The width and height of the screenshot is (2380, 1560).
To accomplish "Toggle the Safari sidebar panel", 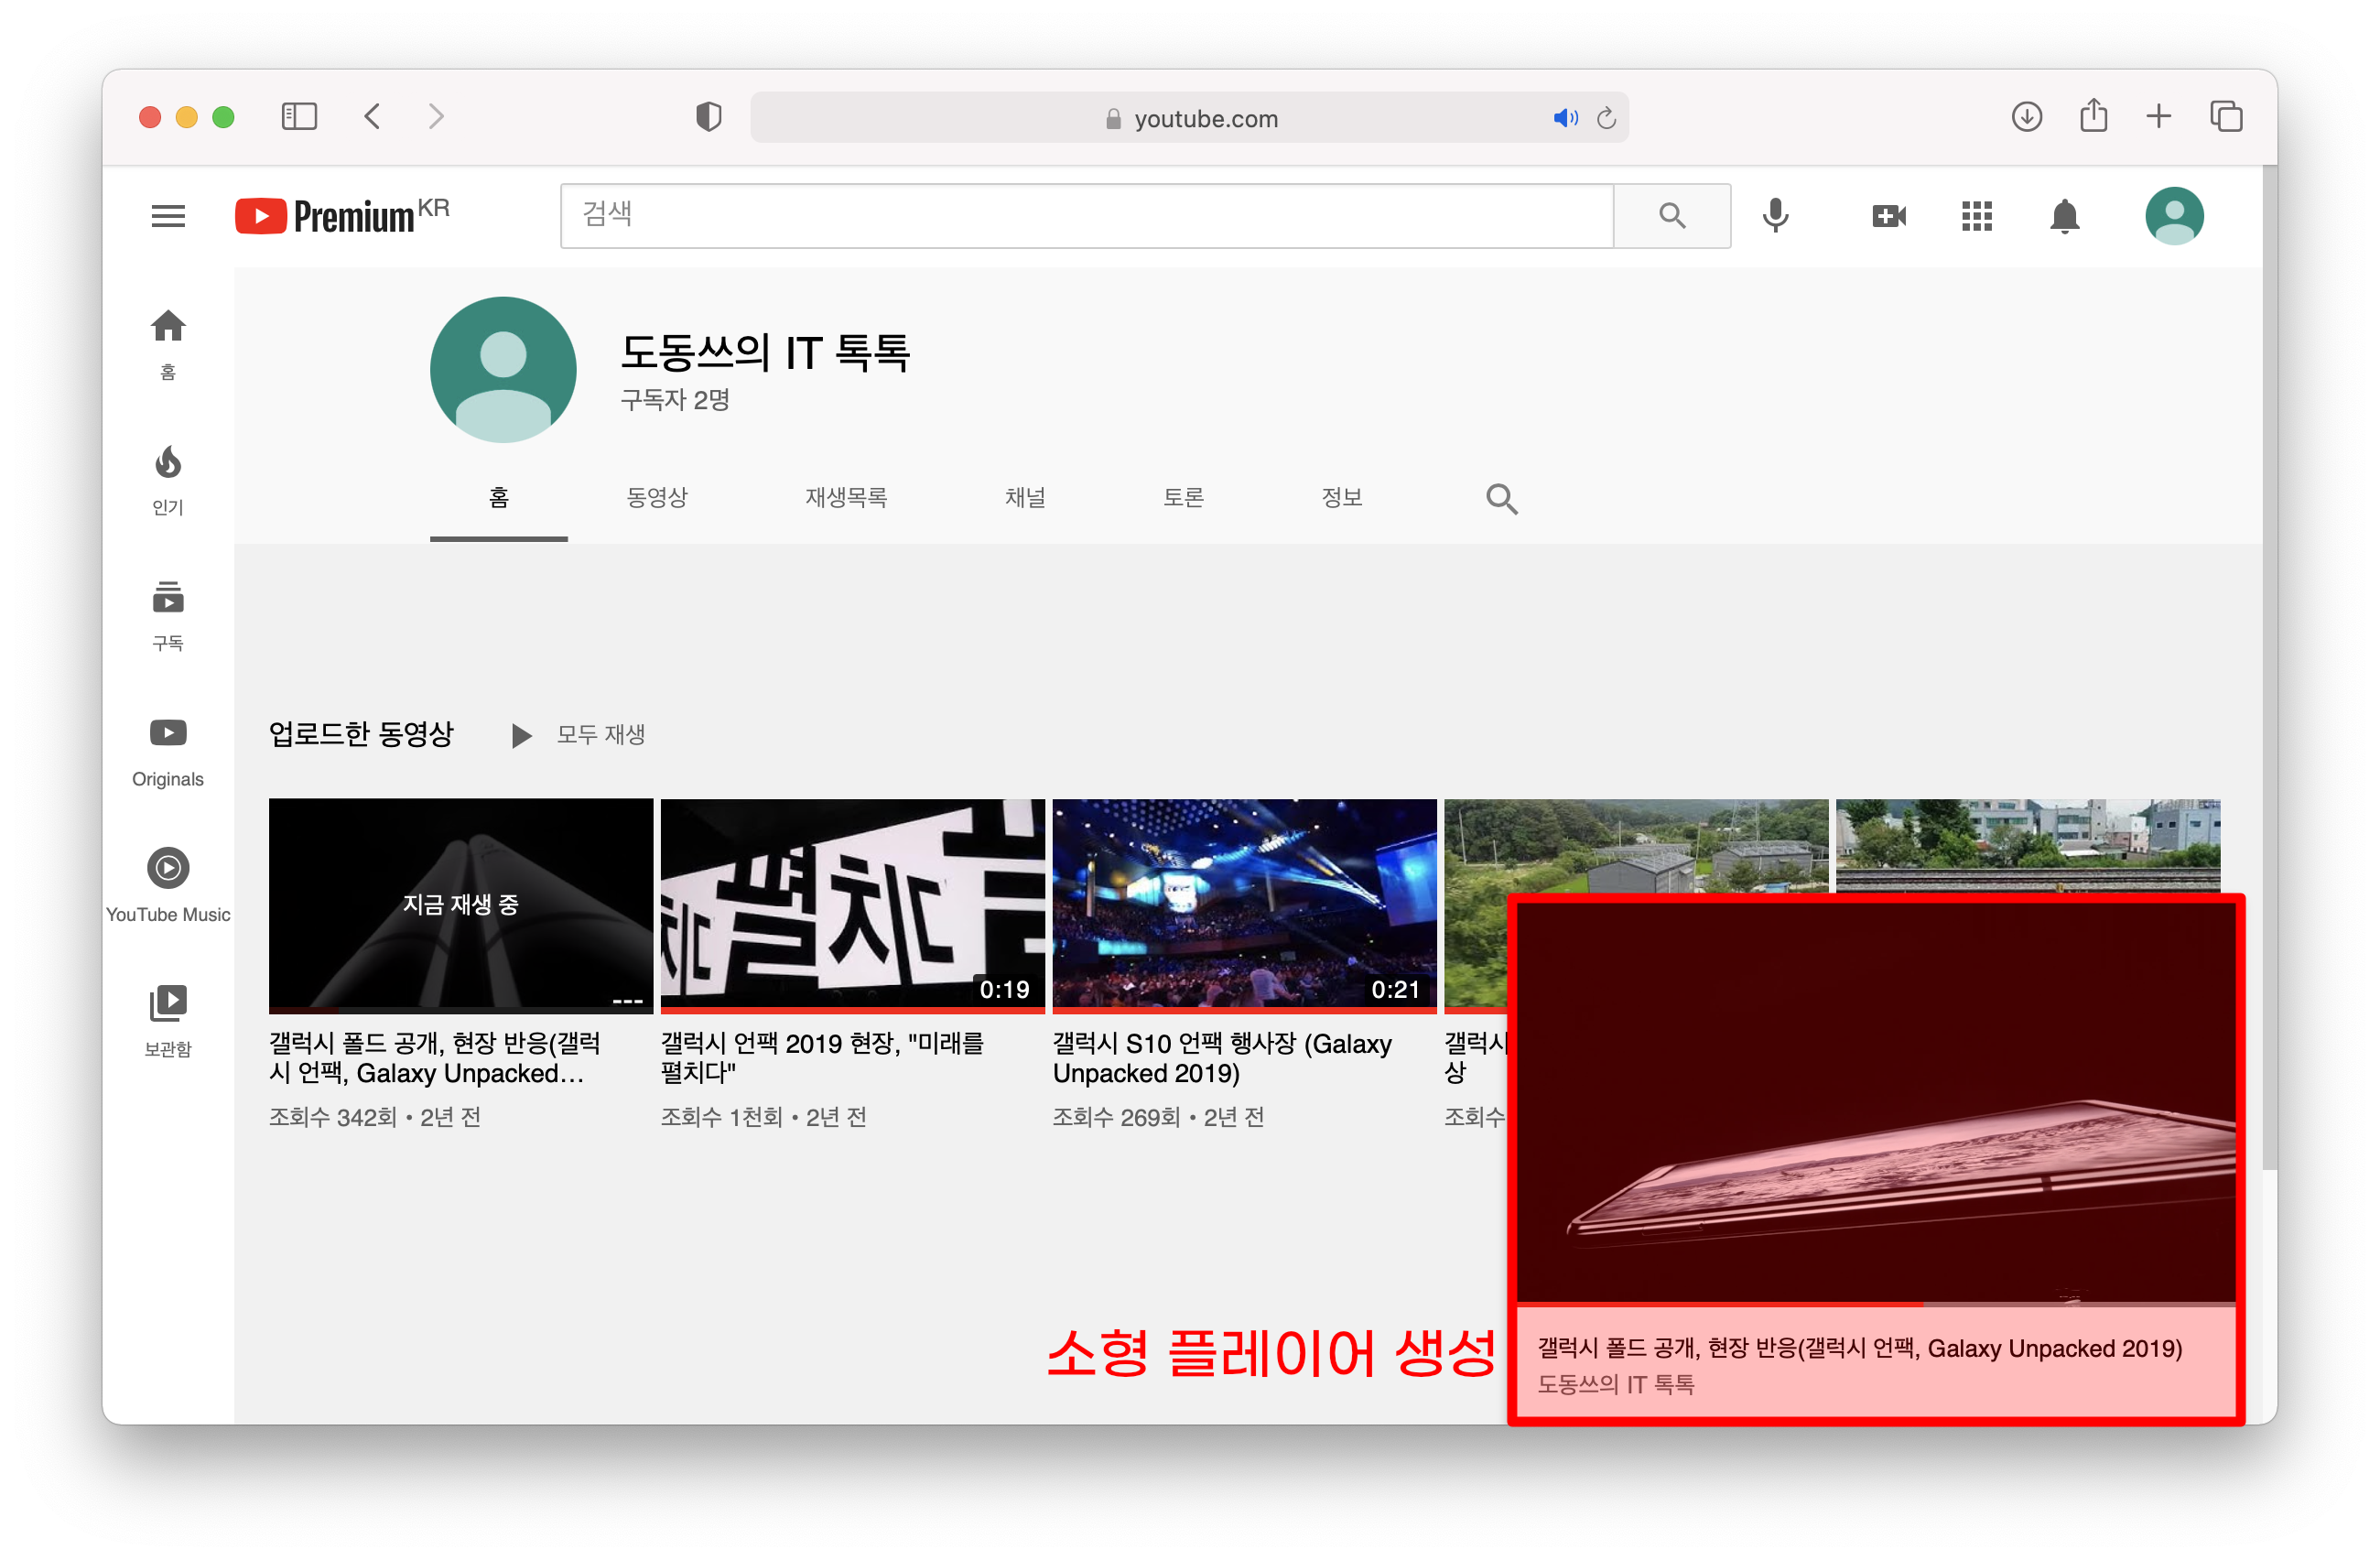I will tap(299, 117).
